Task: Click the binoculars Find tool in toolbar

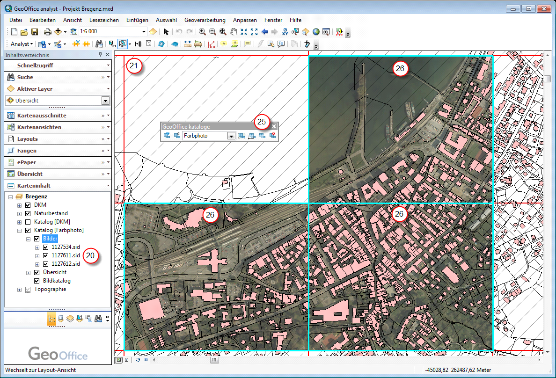Action: 99,44
